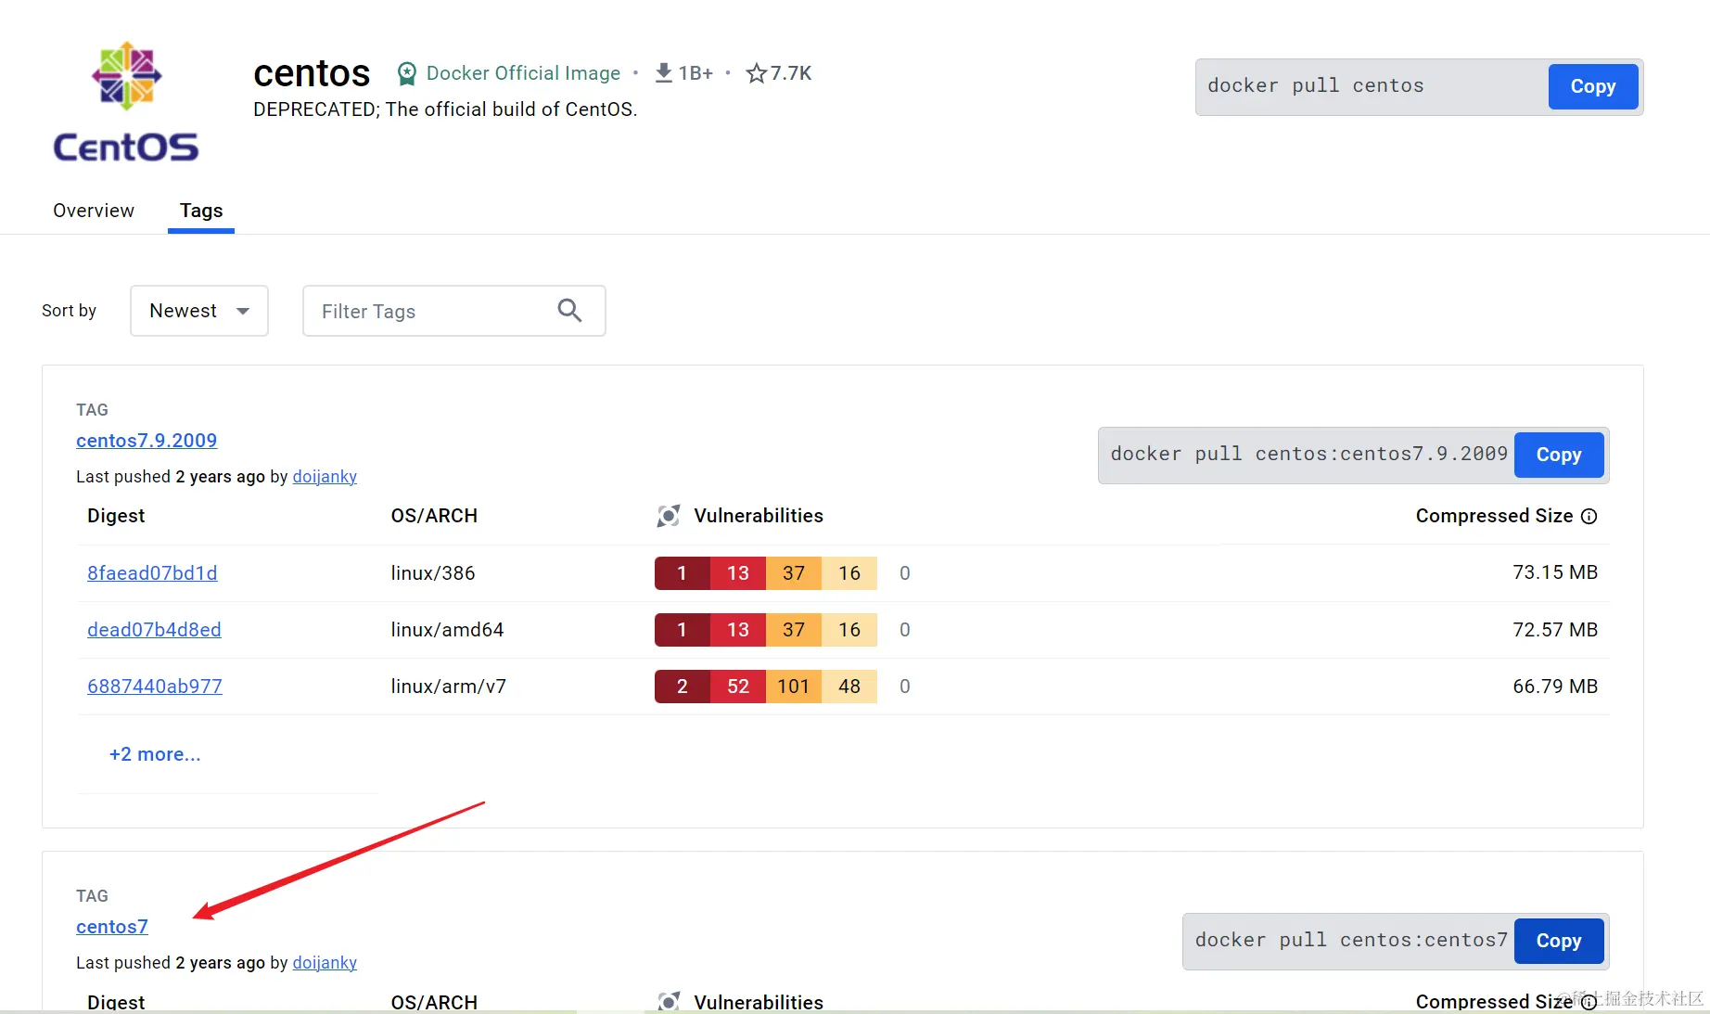Open the Sort by Newest dropdown
Viewport: 1710px width, 1014px height.
[199, 311]
